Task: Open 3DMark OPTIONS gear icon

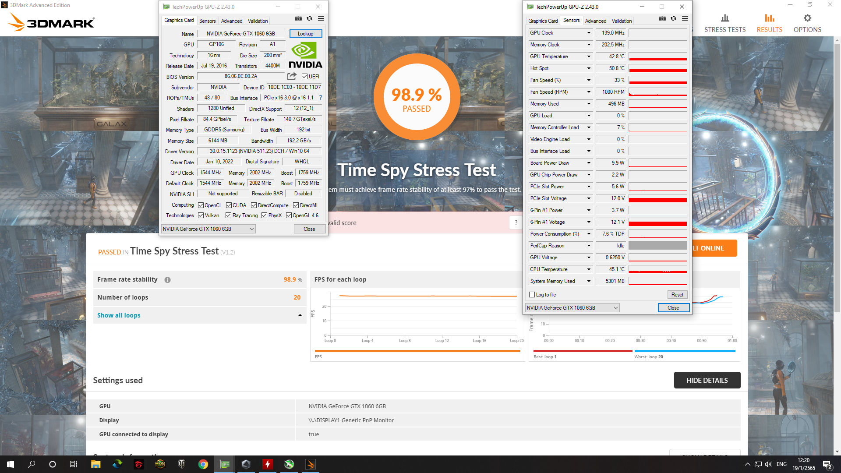Action: click(807, 18)
